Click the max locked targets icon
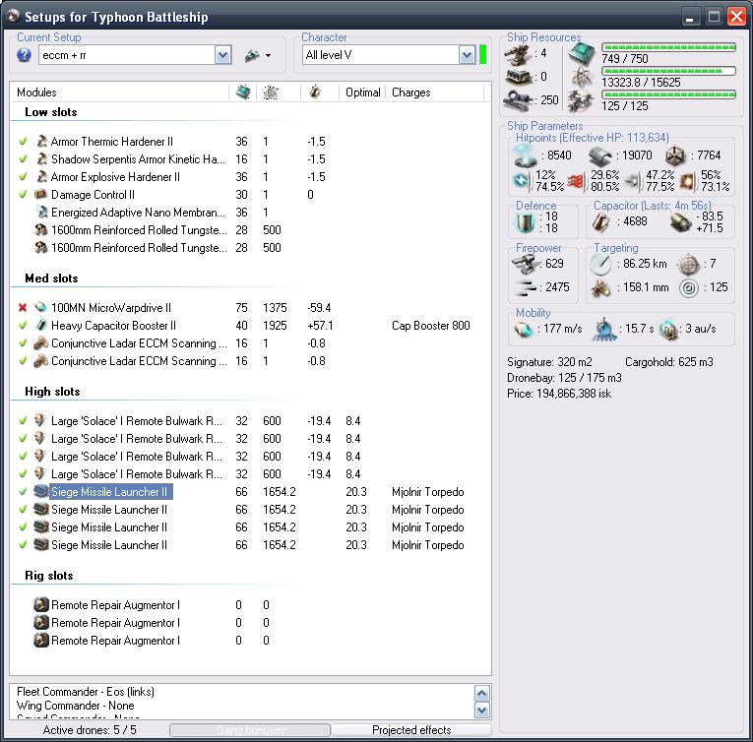The width and height of the screenshot is (753, 742). (x=688, y=264)
